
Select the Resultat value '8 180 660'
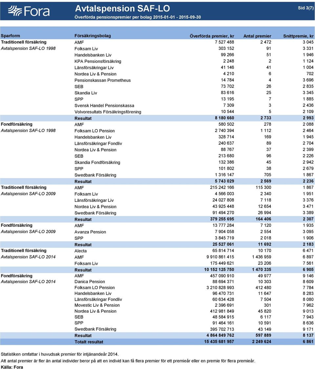[224, 118]
